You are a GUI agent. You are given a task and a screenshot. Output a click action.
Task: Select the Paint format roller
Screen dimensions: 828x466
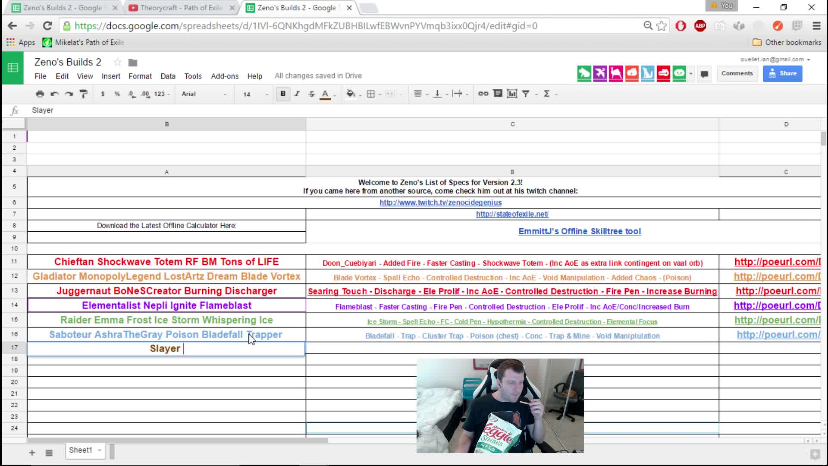tap(84, 94)
